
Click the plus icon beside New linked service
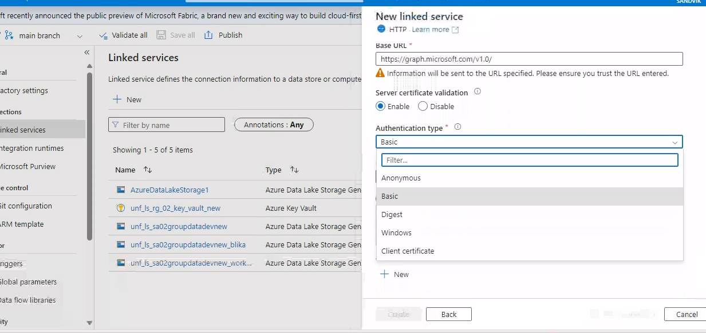click(117, 99)
